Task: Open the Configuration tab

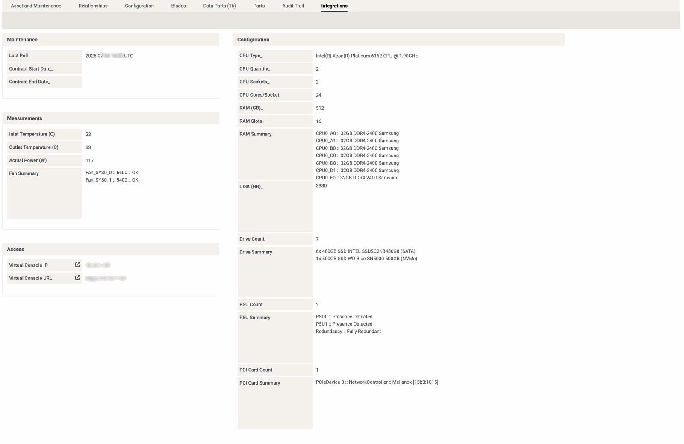Action: [139, 6]
